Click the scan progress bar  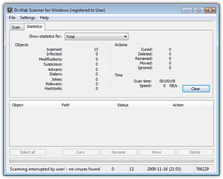click(x=111, y=160)
